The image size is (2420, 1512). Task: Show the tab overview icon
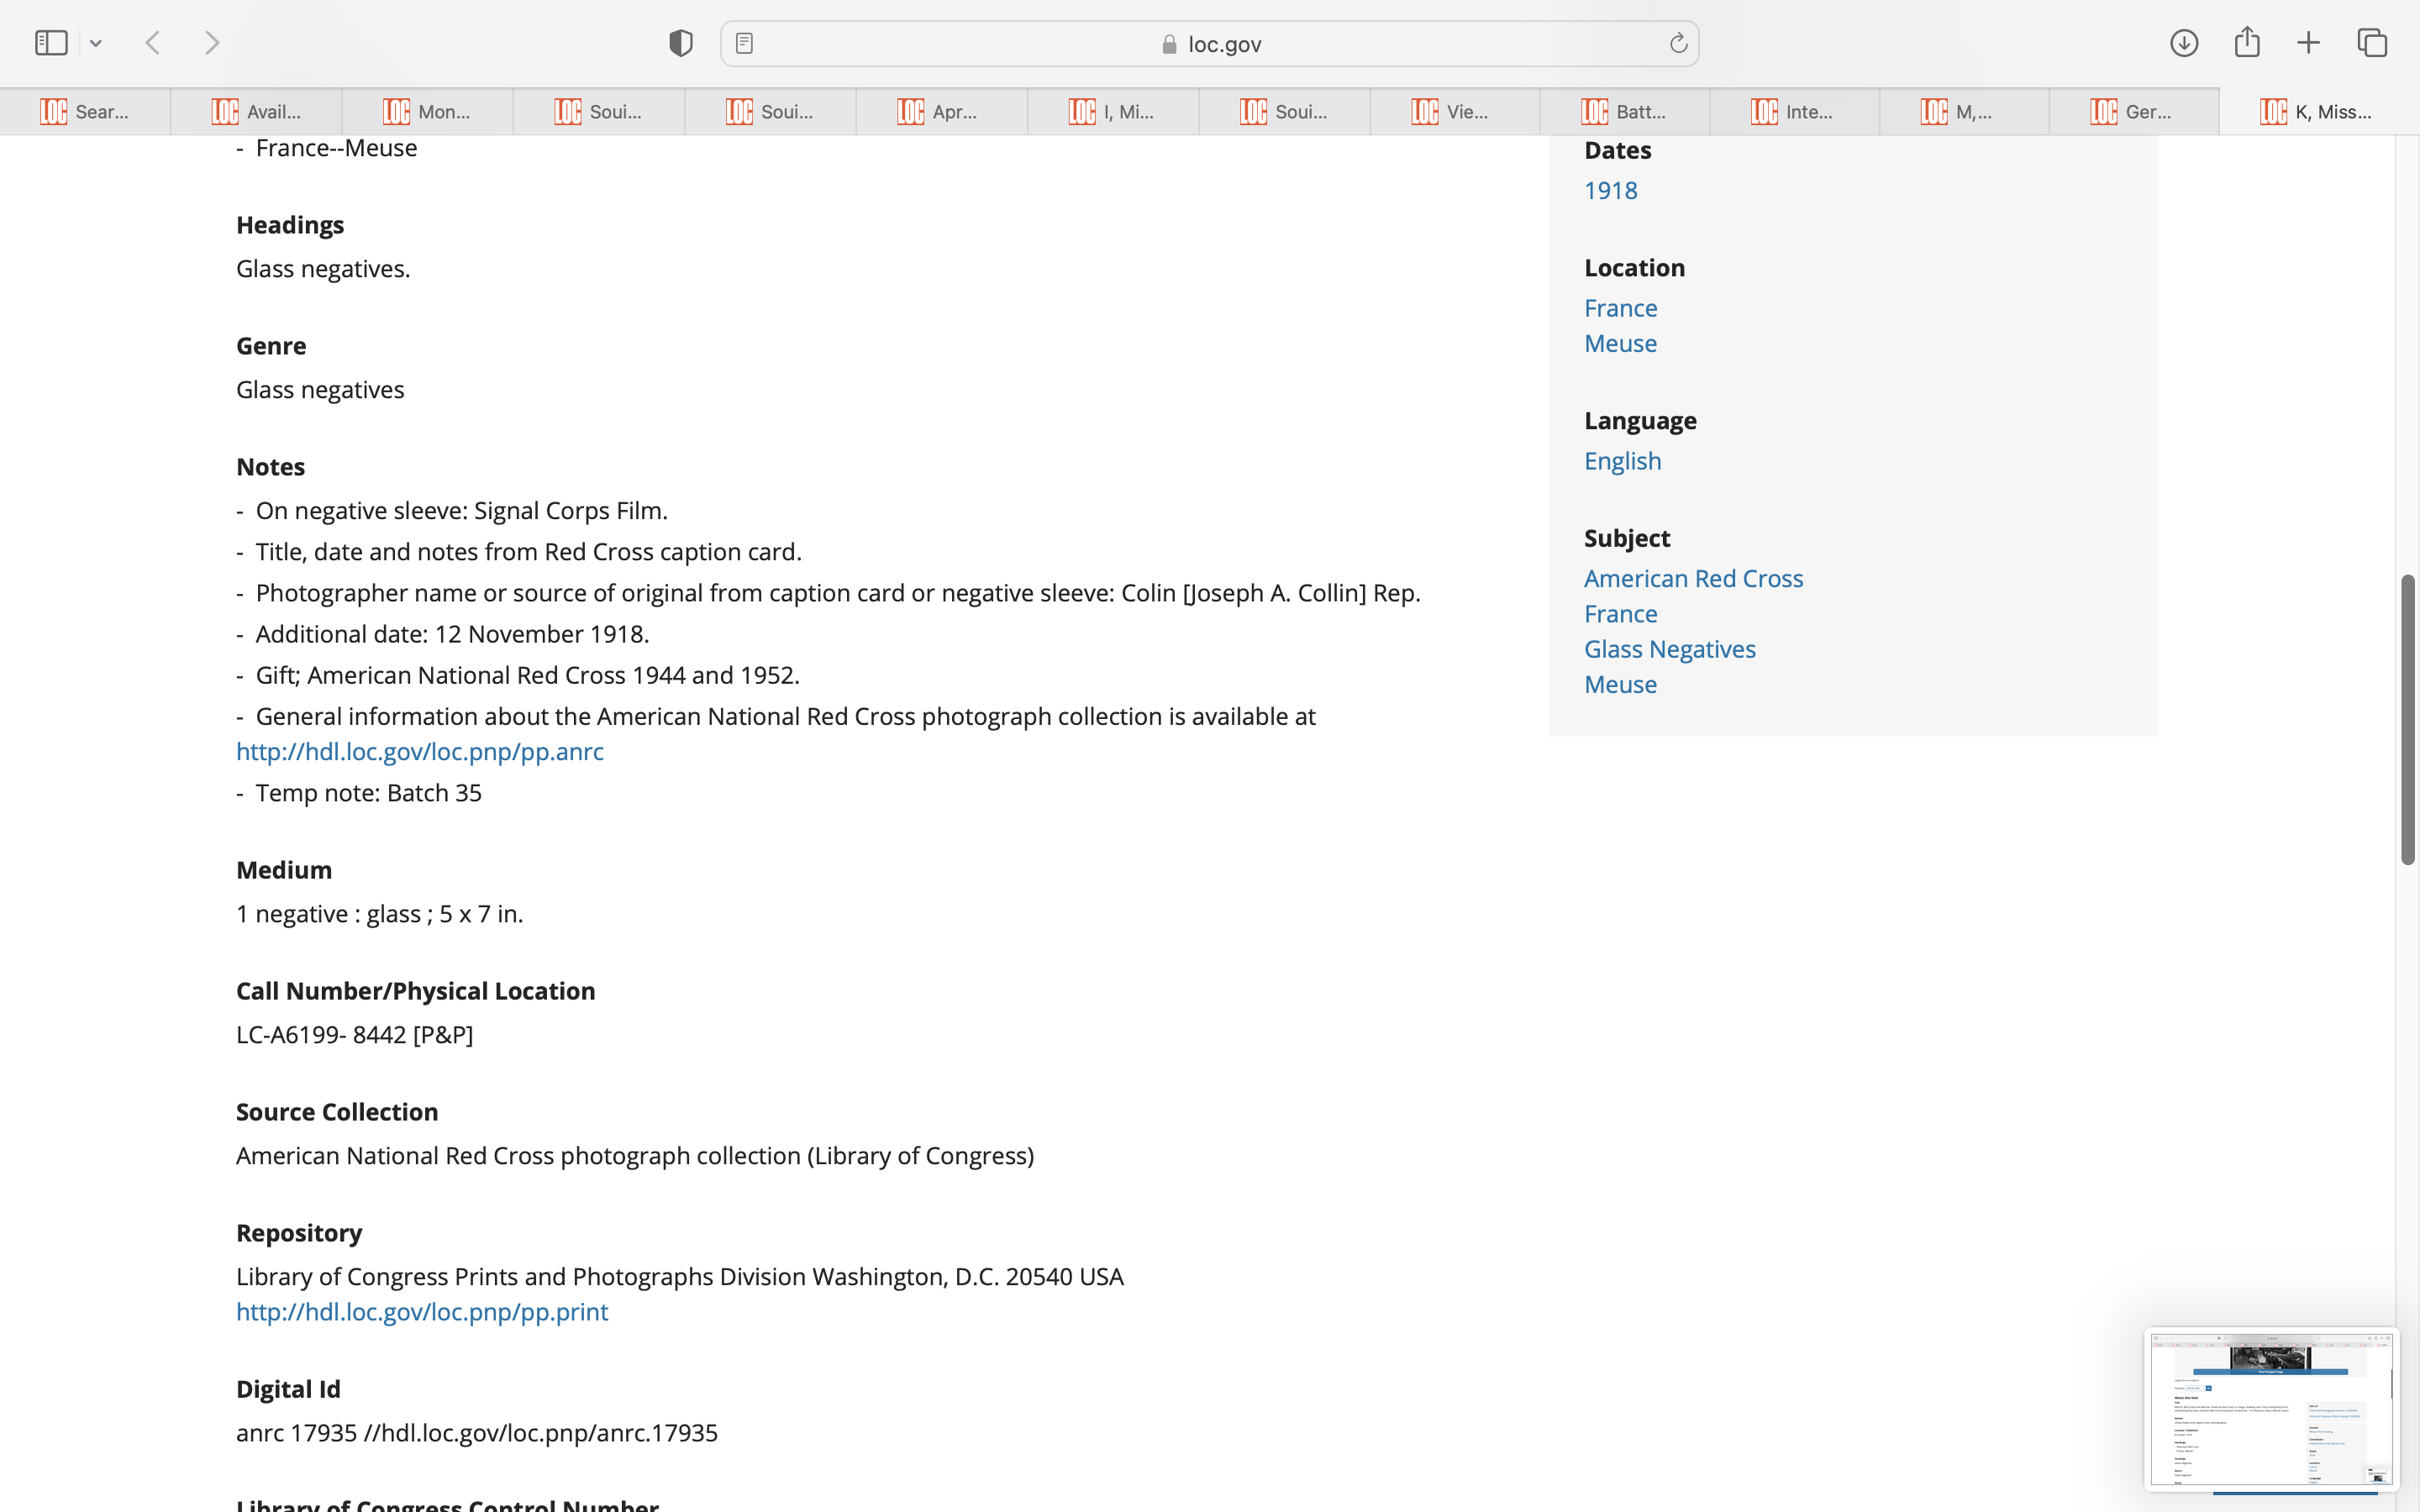pos(2372,43)
